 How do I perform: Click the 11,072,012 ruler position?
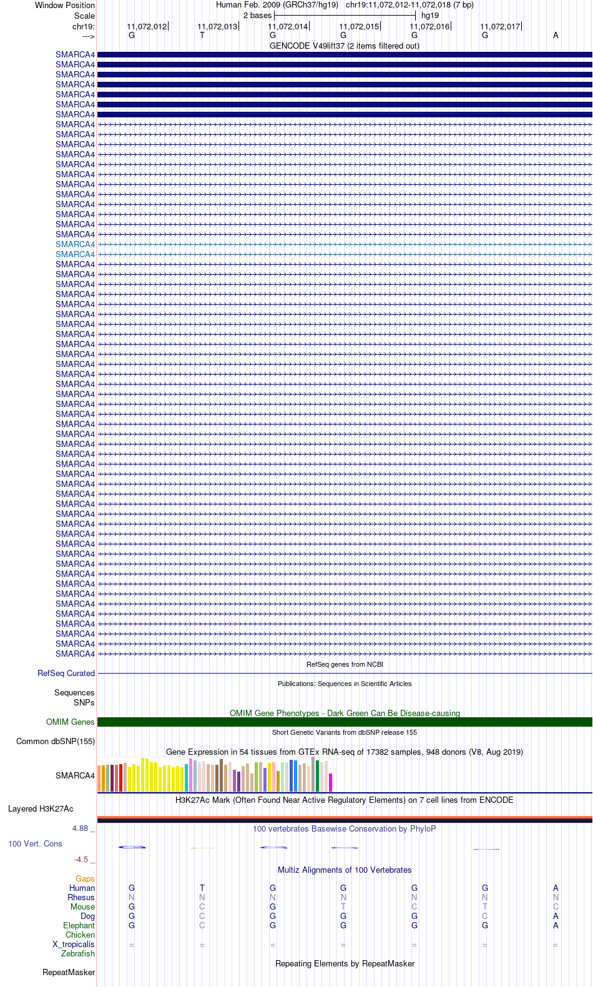147,27
